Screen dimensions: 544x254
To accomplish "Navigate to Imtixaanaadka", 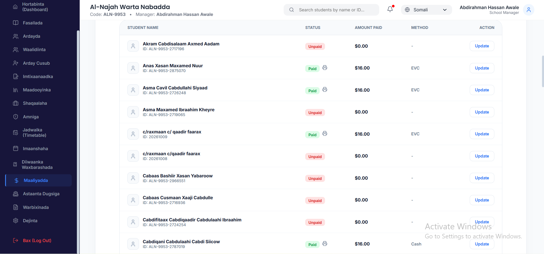I will pos(39,77).
